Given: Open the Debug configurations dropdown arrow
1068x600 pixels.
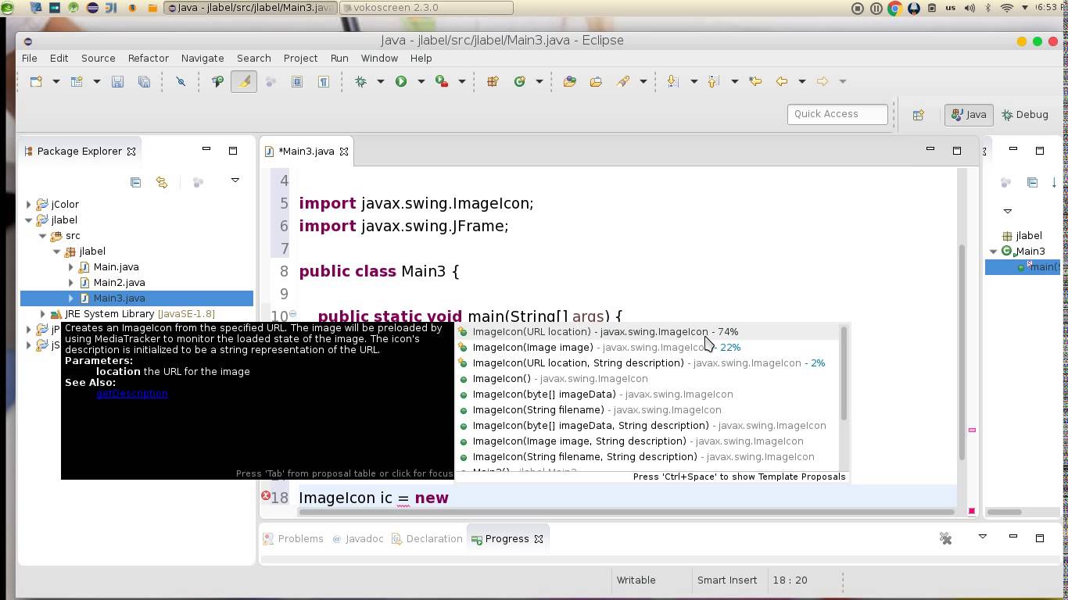Looking at the screenshot, I should point(381,81).
